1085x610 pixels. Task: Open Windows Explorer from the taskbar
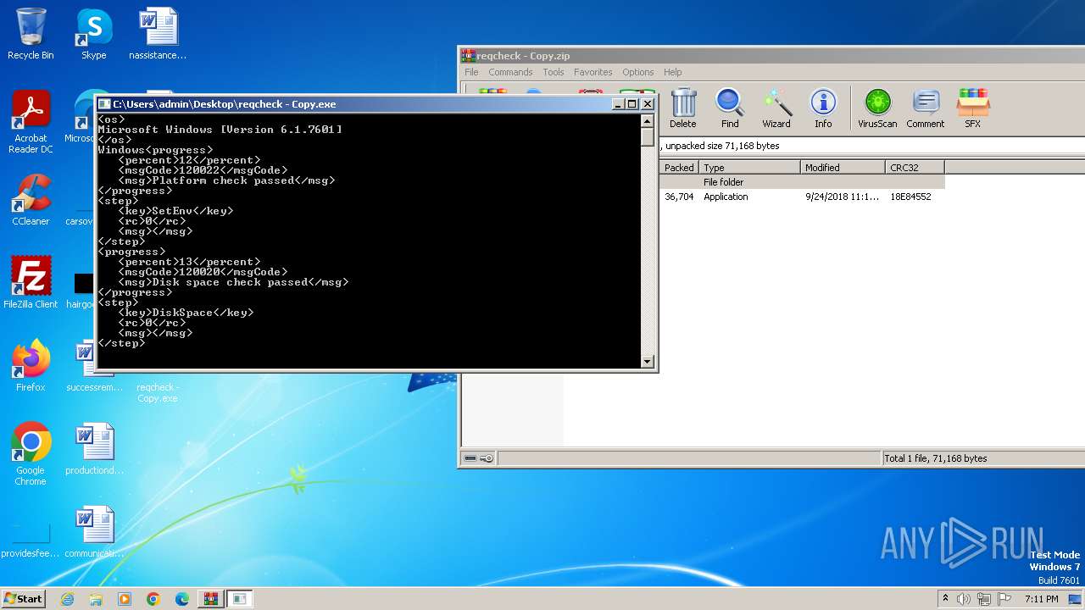[96, 599]
